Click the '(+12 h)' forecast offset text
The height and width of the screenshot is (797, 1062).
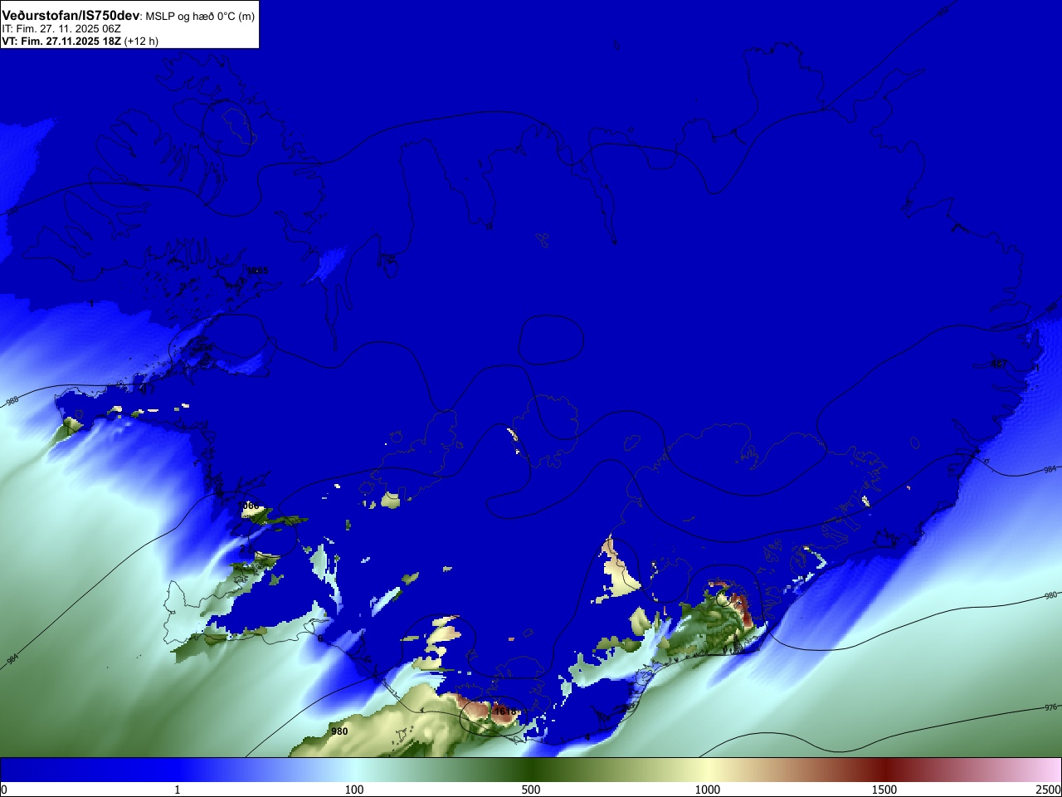point(141,41)
